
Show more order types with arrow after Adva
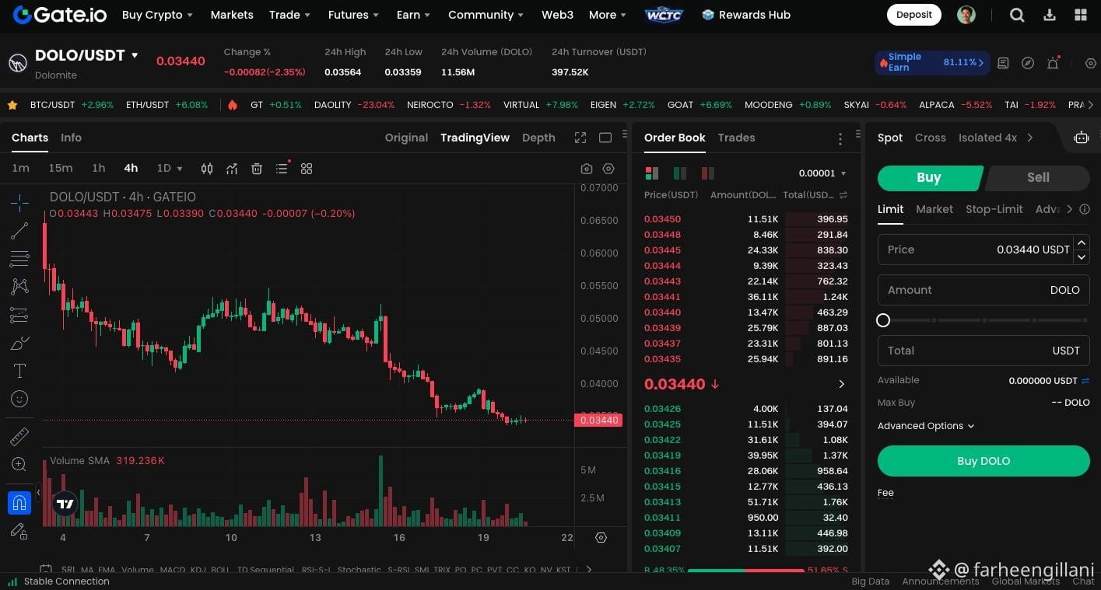click(1069, 209)
